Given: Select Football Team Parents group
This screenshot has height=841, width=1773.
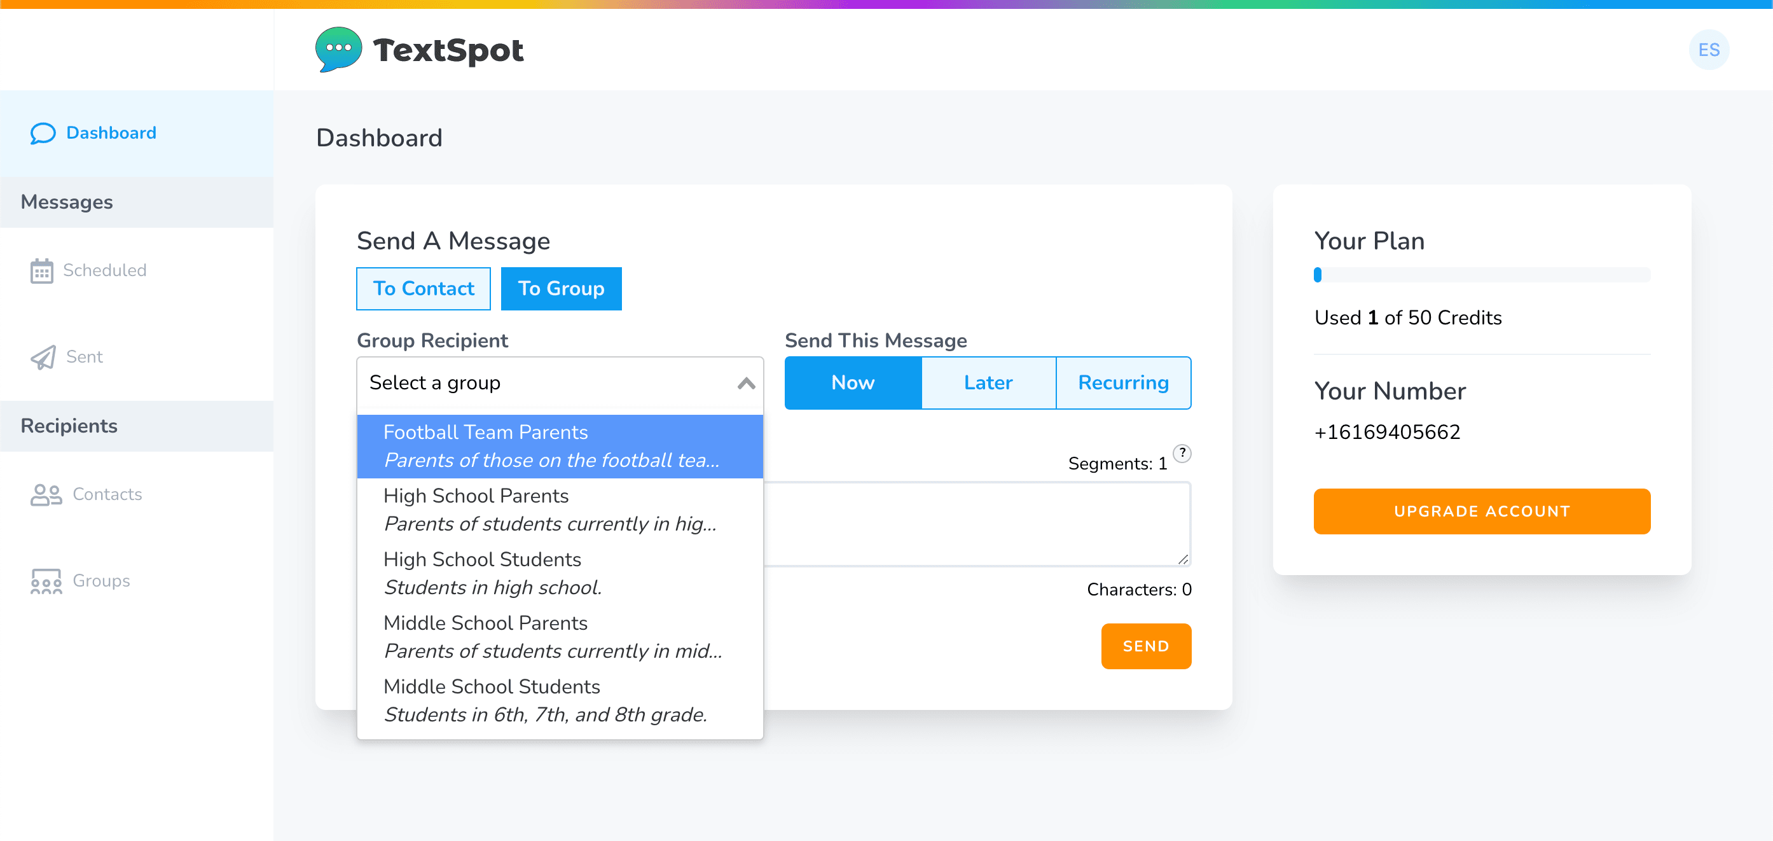Looking at the screenshot, I should point(560,447).
